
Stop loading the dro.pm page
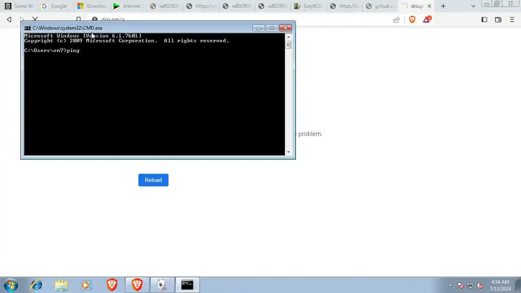(x=35, y=20)
